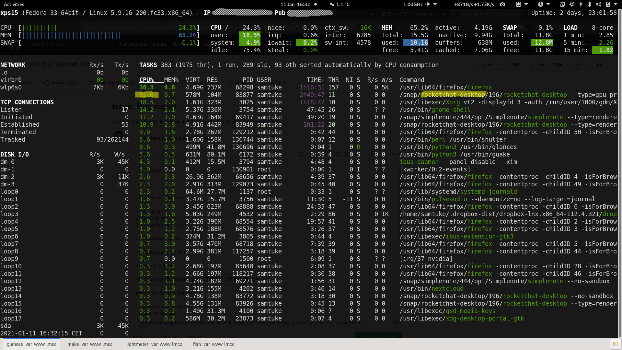622x350 pixels.
Task: Click the DISK I/O section heading
Action: (15, 155)
